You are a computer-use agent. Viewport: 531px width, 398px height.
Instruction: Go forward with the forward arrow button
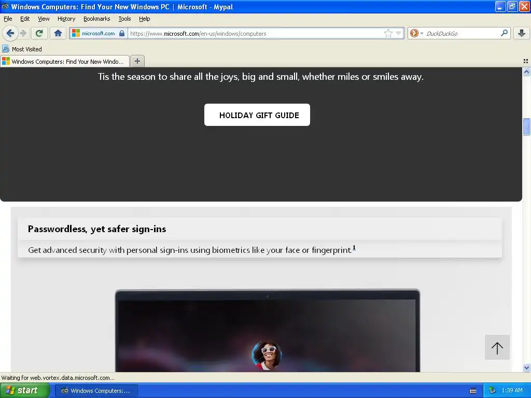[23, 33]
